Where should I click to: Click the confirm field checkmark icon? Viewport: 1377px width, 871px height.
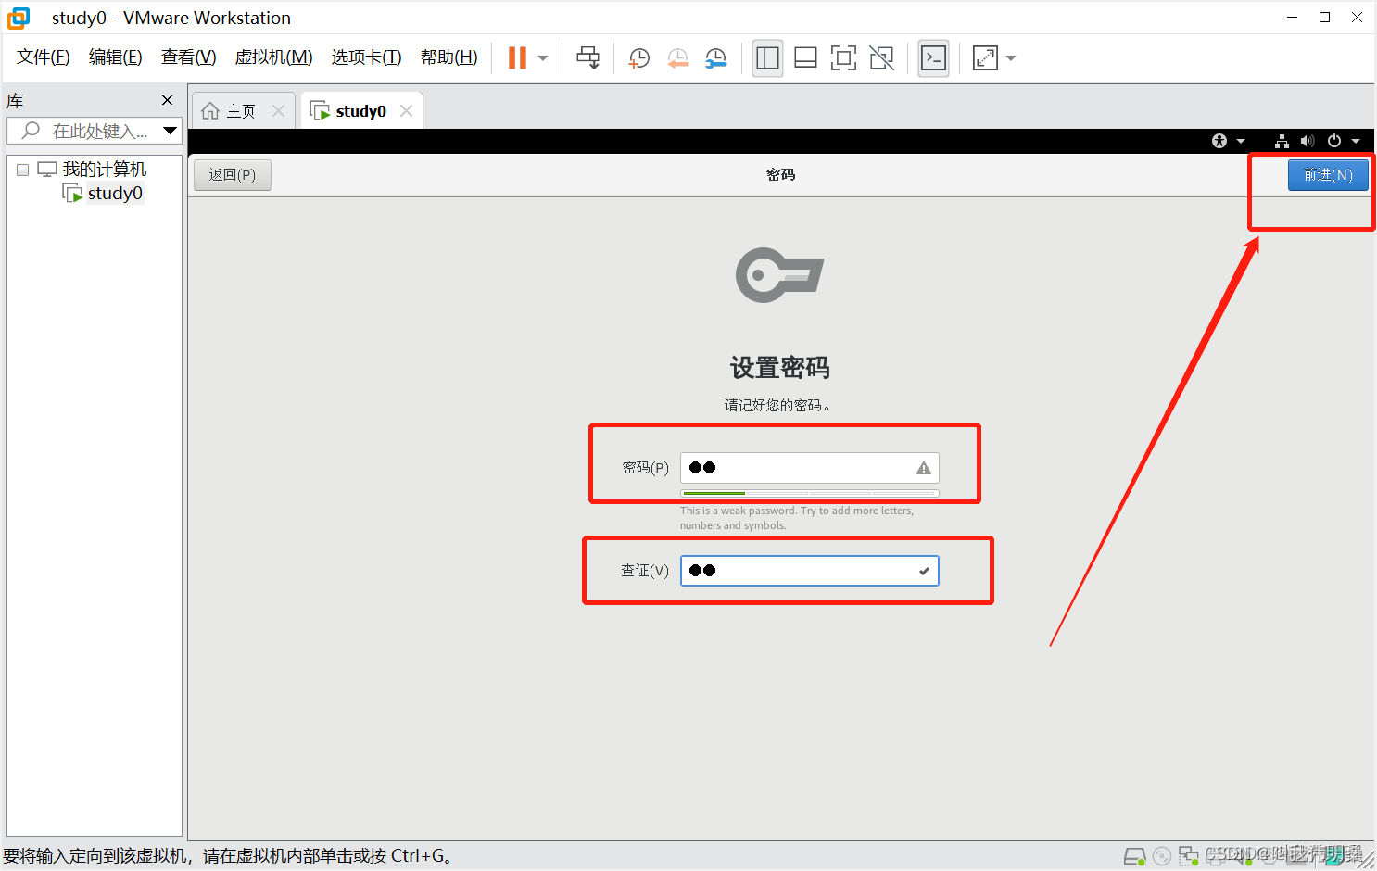(x=924, y=571)
